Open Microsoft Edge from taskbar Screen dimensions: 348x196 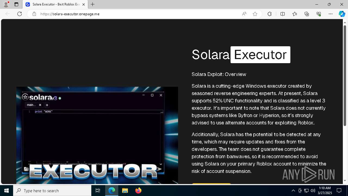pos(112,191)
